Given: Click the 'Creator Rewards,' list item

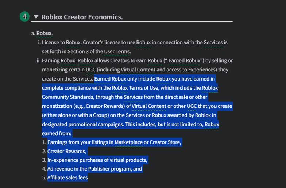Looking at the screenshot, I should tap(67, 151).
